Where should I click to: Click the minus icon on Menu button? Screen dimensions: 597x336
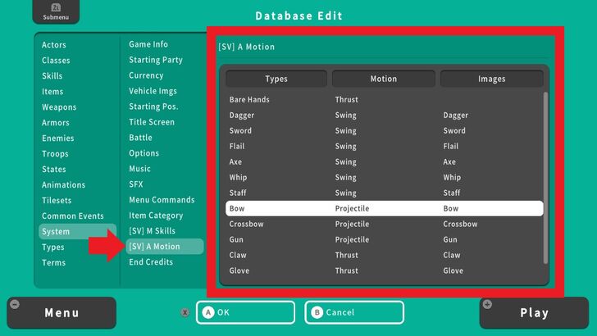pyautogui.click(x=14, y=304)
